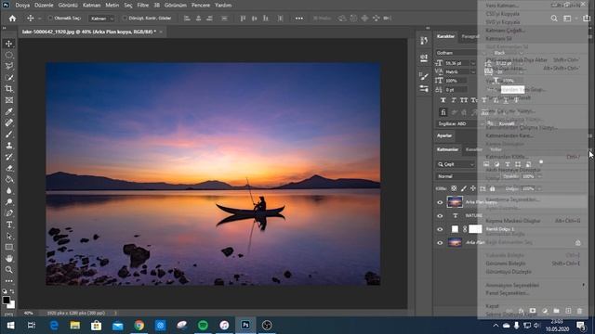
Task: Click the Share icon at top right
Action: click(587, 19)
